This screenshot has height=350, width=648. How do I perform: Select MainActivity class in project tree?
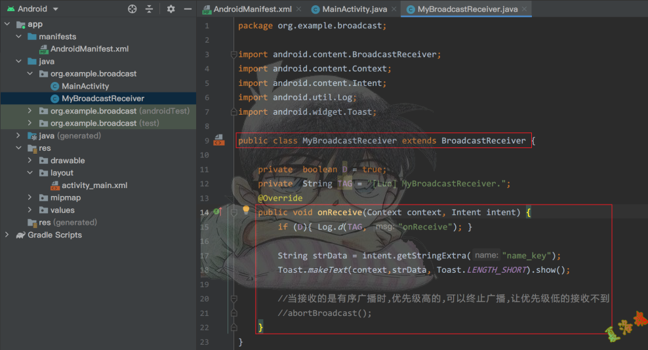[85, 86]
